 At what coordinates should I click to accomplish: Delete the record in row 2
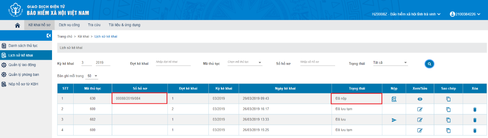tap(475, 110)
